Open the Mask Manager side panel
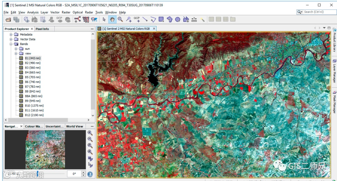Viewport: 337px width, 181px height. (x=335, y=102)
